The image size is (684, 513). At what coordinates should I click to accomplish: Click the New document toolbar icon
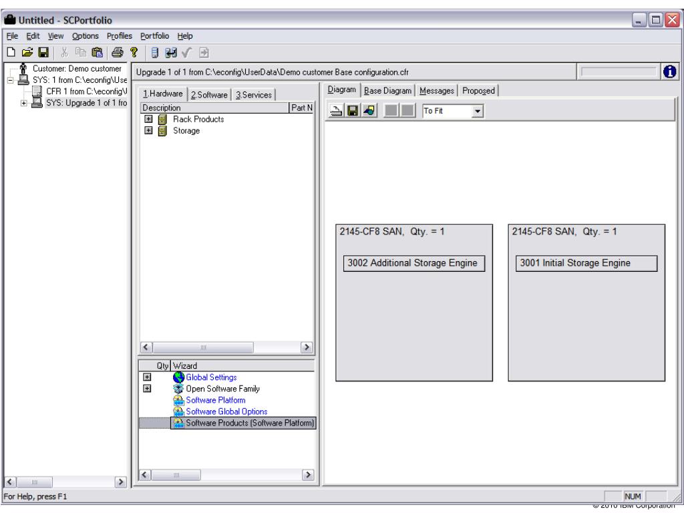[11, 53]
